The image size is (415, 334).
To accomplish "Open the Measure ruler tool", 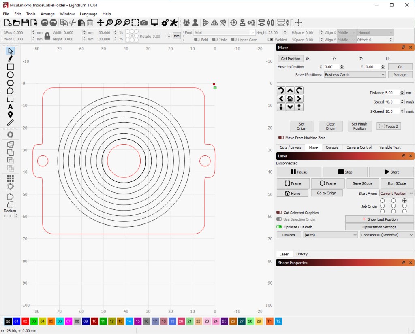I will coord(11,122).
